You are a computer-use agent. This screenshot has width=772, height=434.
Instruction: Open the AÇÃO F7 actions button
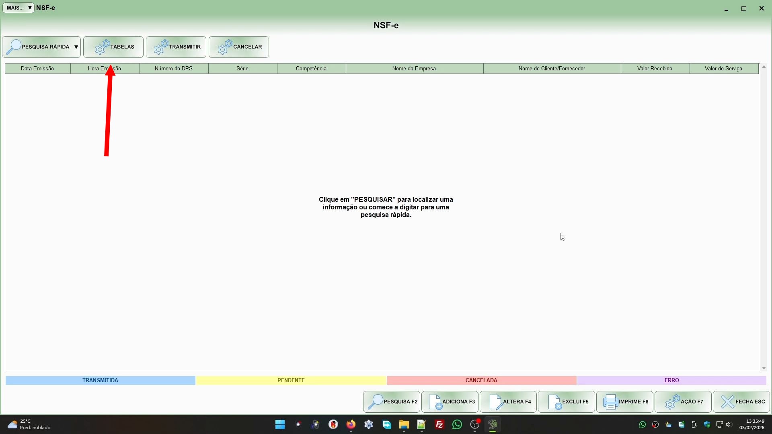point(683,401)
